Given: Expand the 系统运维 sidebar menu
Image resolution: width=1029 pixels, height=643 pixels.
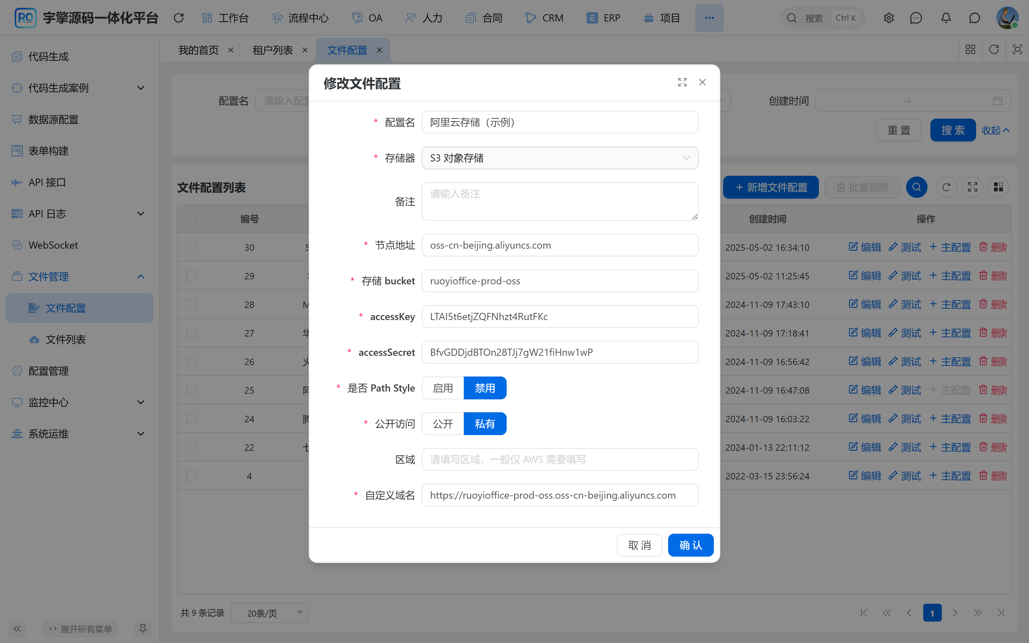Looking at the screenshot, I should pos(80,434).
